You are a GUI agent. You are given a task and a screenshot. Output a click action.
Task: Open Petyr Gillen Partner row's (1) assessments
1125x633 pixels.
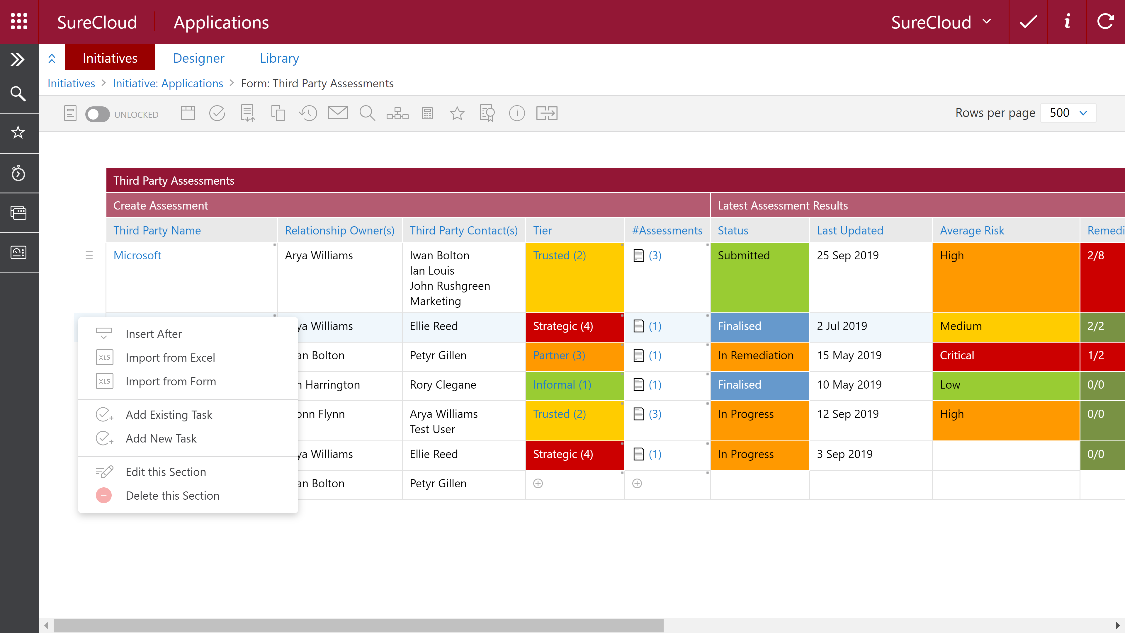point(655,355)
